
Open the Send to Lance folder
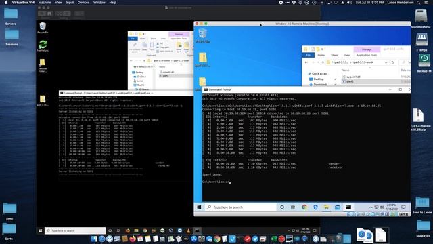(422, 205)
